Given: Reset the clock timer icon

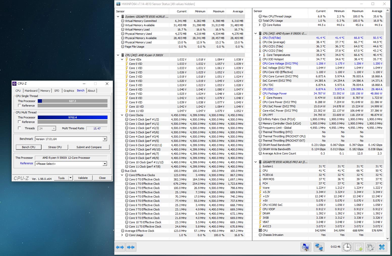Looking at the screenshot, I should (x=347, y=247).
